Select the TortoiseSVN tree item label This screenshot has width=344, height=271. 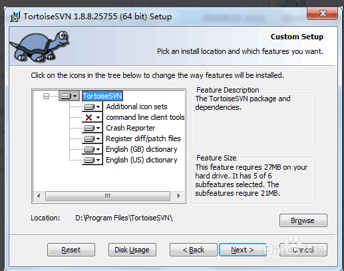tap(102, 96)
